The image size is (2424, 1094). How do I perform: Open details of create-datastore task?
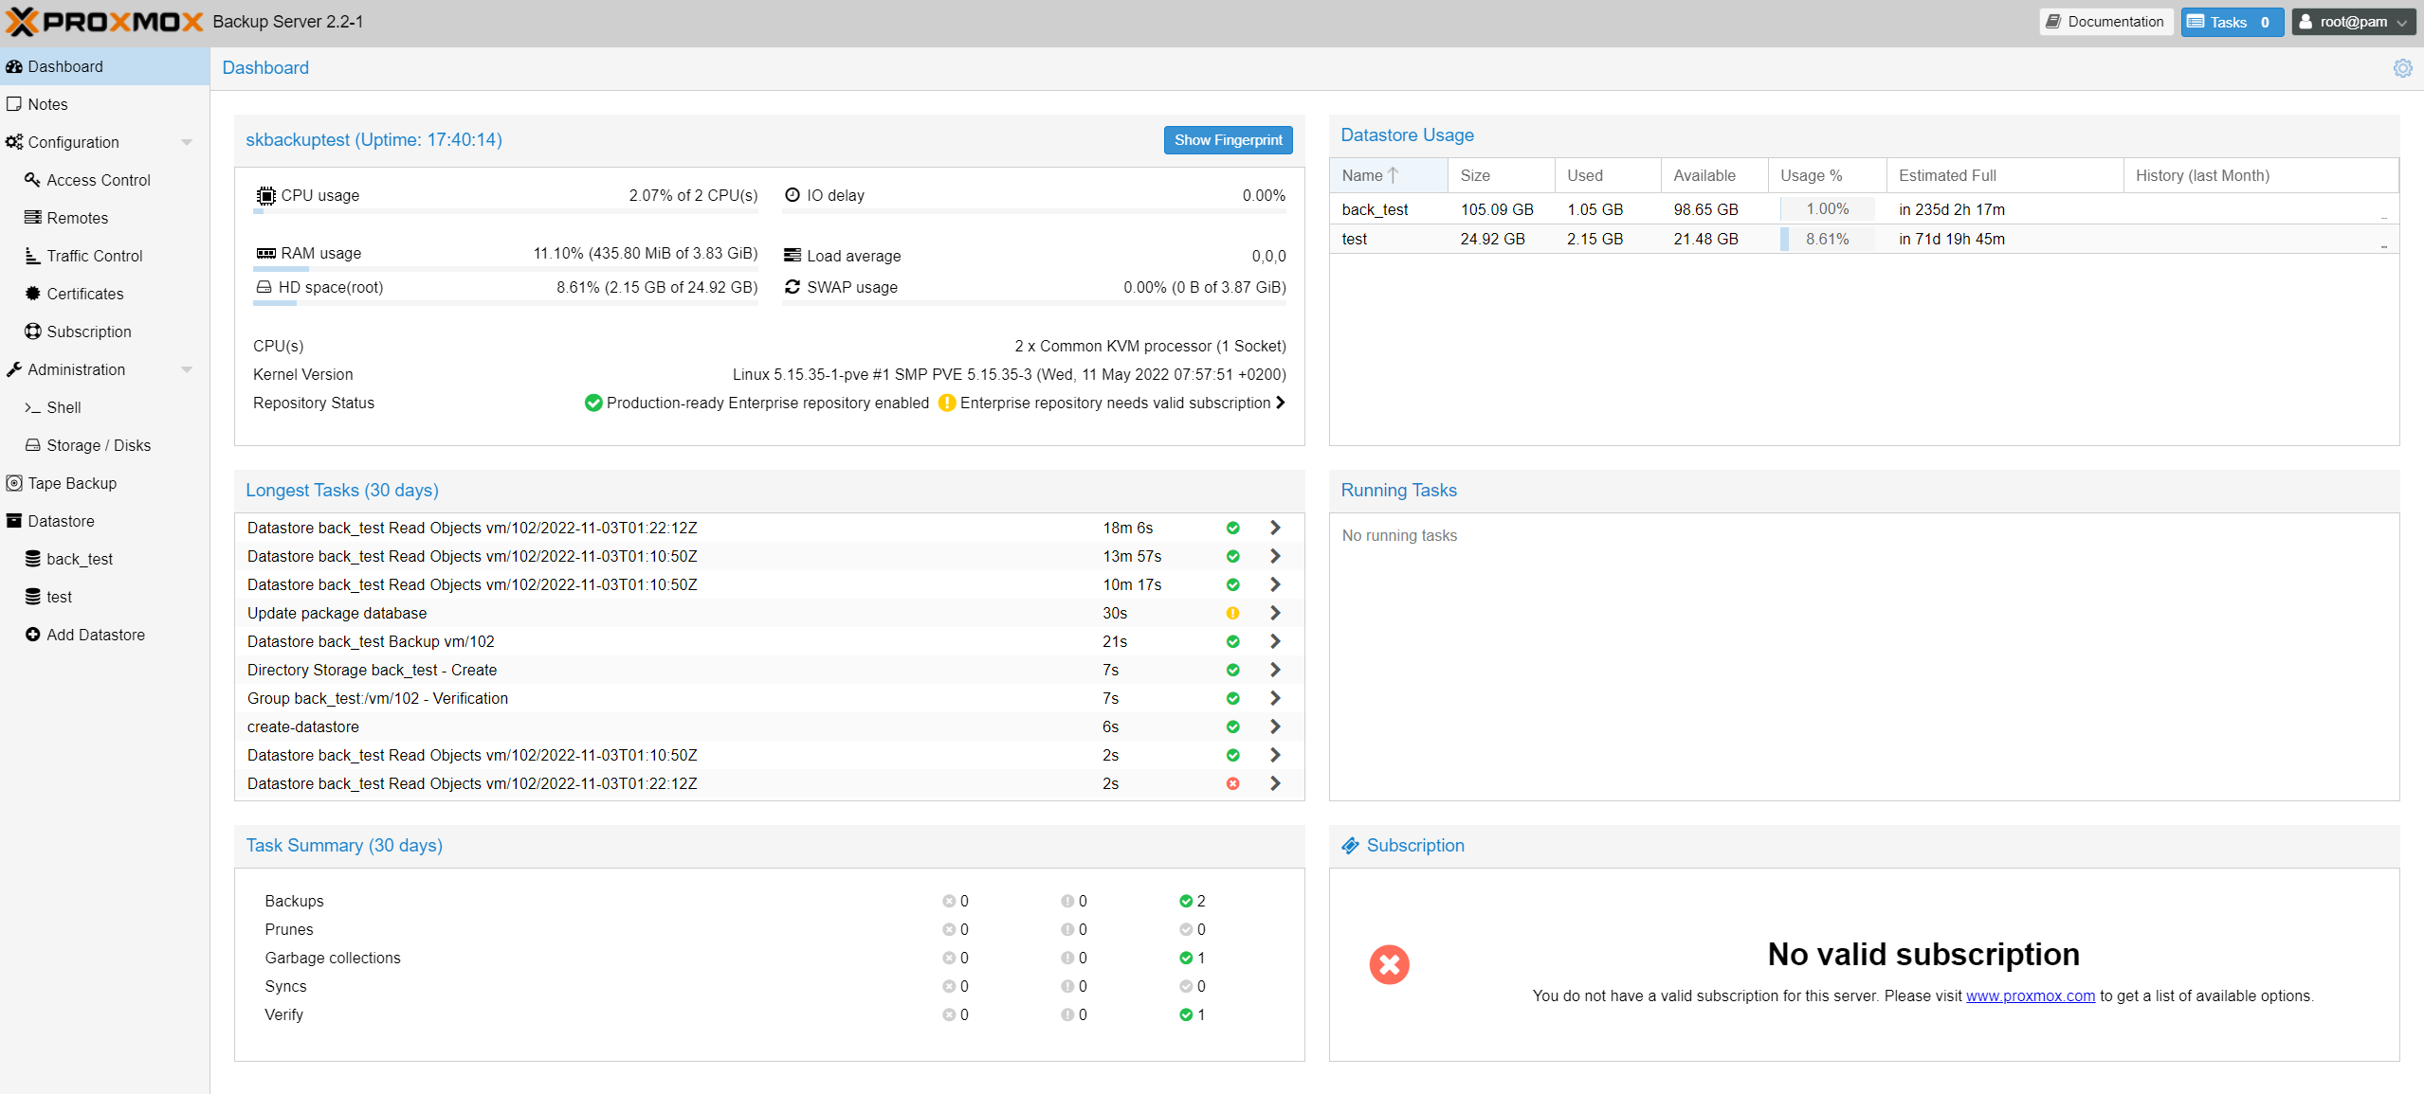click(x=1275, y=726)
